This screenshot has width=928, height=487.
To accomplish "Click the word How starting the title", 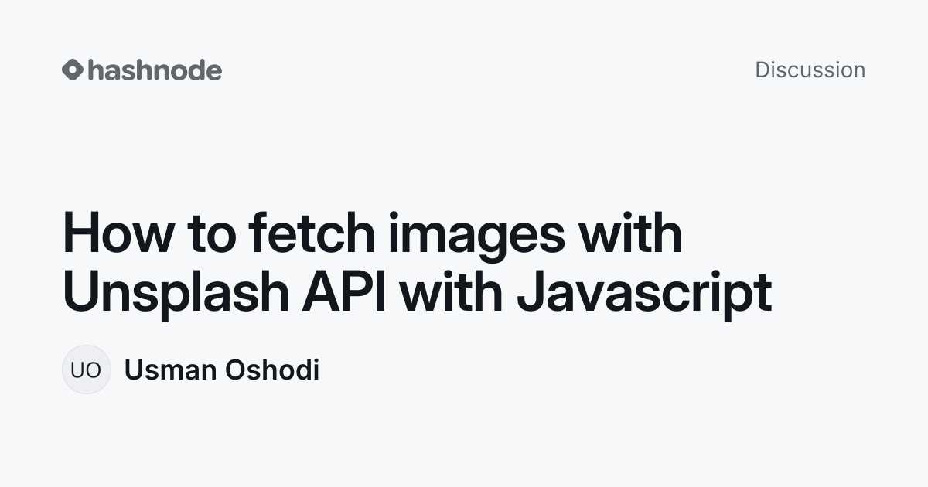I will tap(118, 235).
